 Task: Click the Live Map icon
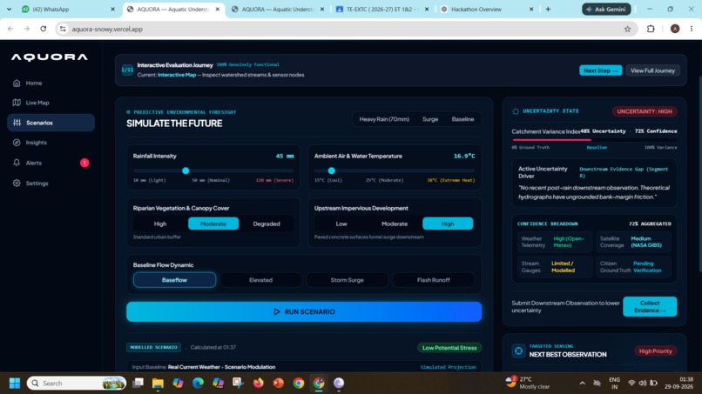tap(17, 103)
